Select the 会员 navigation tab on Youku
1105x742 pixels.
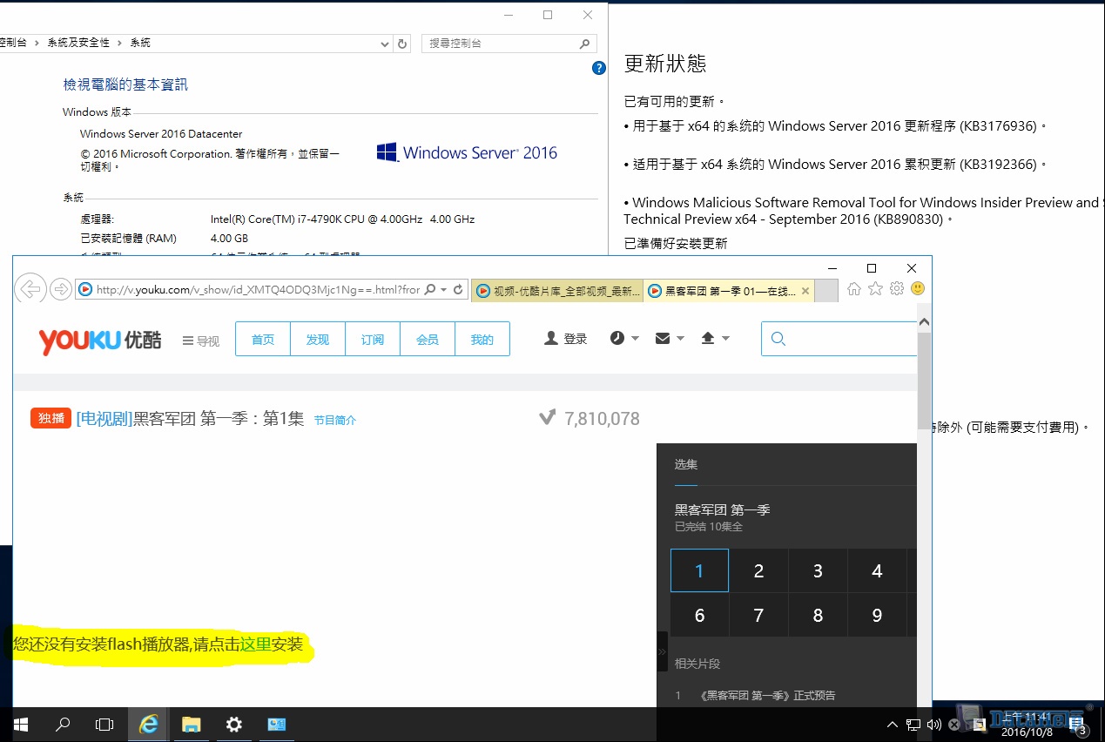(x=428, y=340)
